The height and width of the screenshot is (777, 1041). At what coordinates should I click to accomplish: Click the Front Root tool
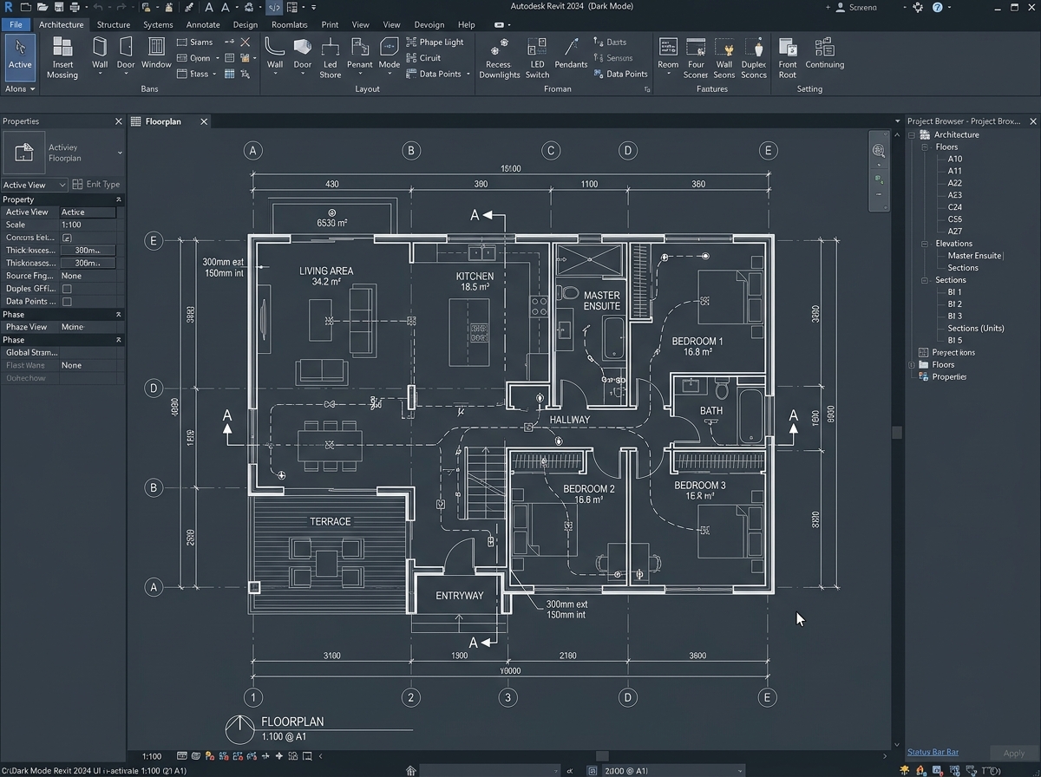point(788,57)
